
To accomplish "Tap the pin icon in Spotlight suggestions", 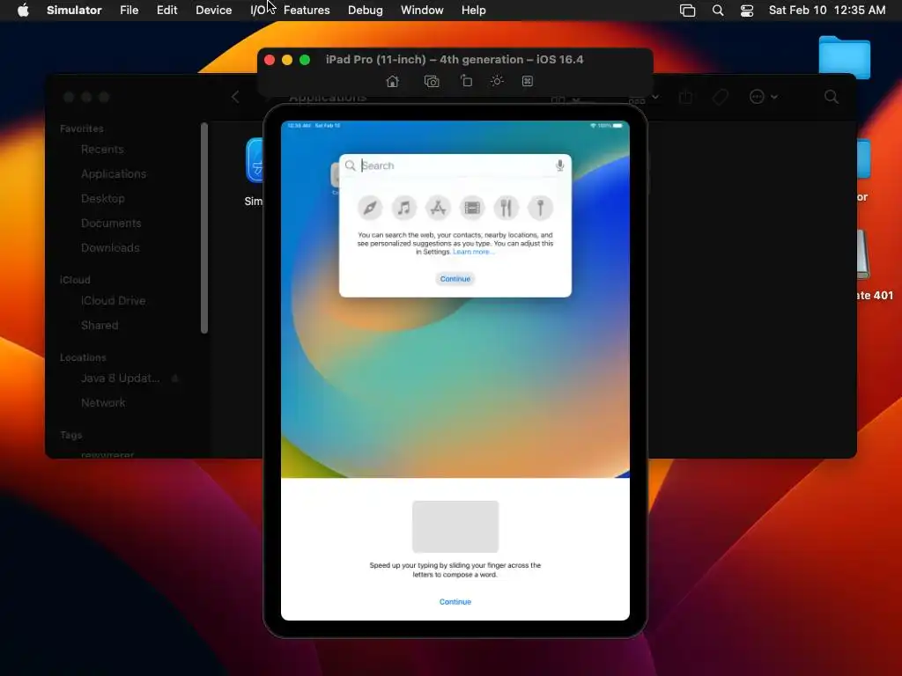I will [x=540, y=208].
